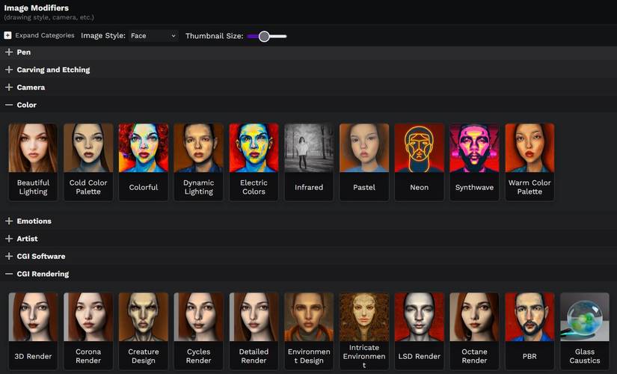Pick the Dynamic Lighting modifier
This screenshot has width=617, height=374.
(x=199, y=162)
